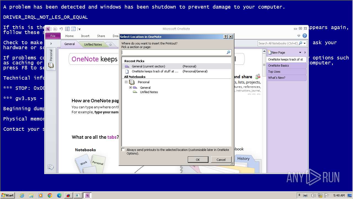Viewport: 353px width, 199px height.
Task: Open the What's New? page tab
Action: 286,78
